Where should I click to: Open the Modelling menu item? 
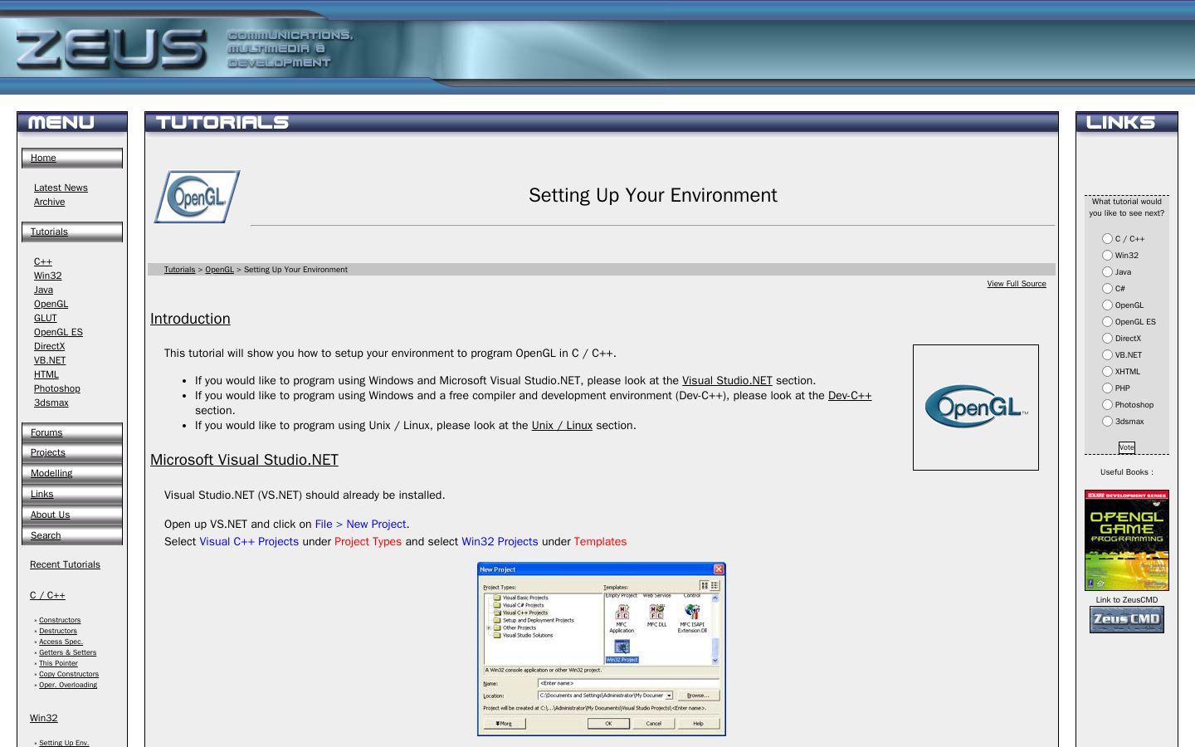51,473
